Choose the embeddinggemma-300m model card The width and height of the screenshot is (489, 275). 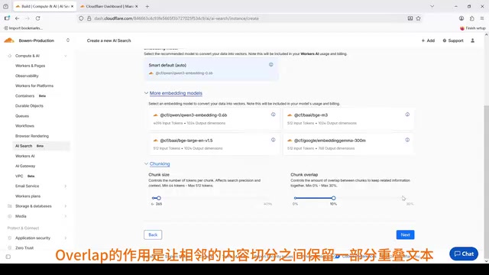pos(348,144)
